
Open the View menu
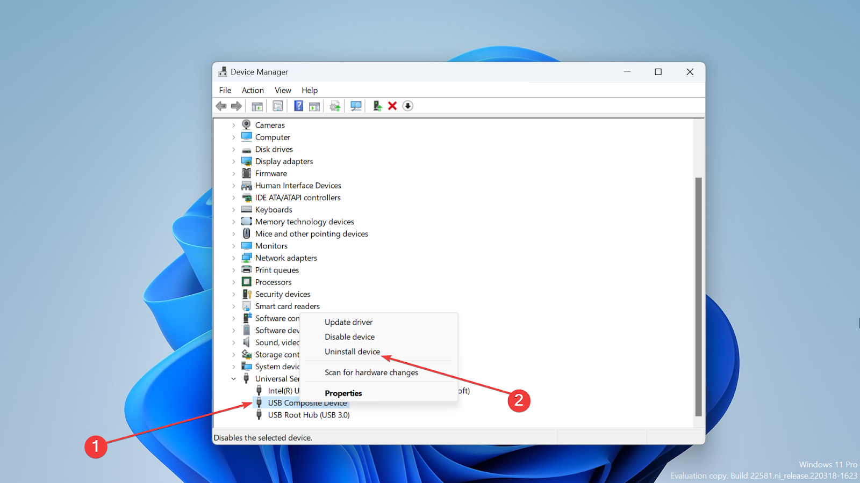(x=283, y=90)
